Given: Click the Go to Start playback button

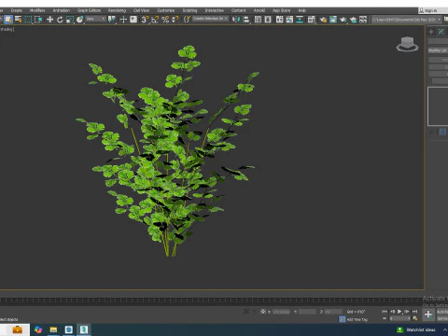Looking at the screenshot, I should (x=385, y=311).
